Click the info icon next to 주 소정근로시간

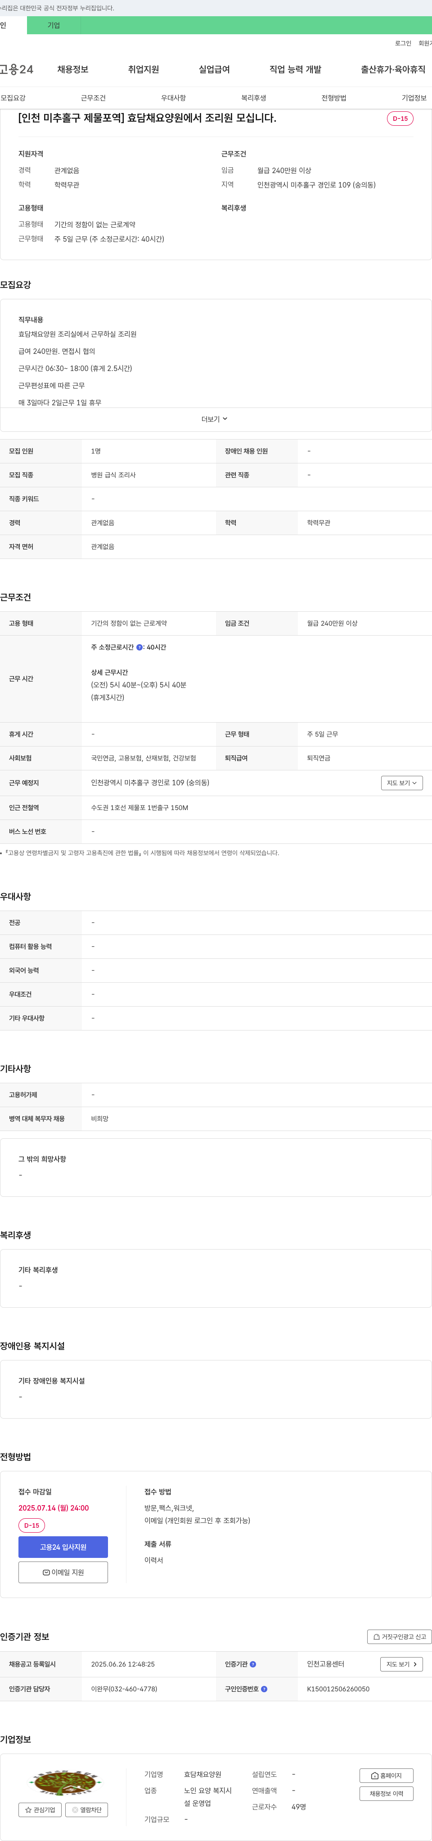pyautogui.click(x=139, y=647)
